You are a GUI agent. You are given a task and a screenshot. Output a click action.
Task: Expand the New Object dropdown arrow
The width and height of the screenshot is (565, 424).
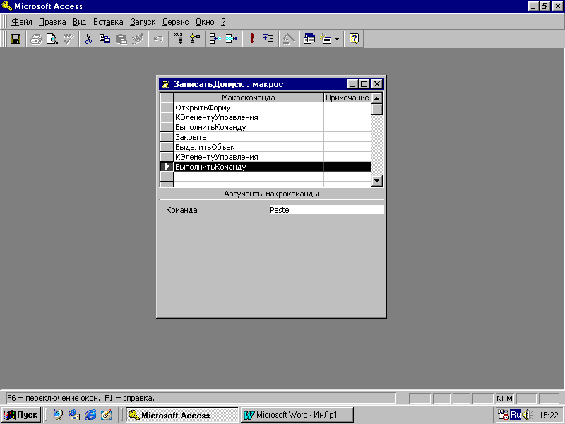point(337,39)
